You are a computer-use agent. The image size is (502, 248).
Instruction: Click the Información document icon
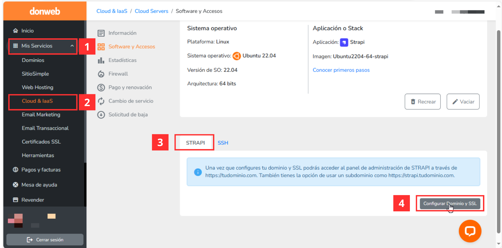coord(101,33)
